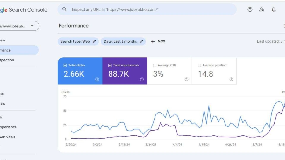This screenshot has width=285, height=160.
Task: Click the 88.7K impressions value
Action: point(118,74)
